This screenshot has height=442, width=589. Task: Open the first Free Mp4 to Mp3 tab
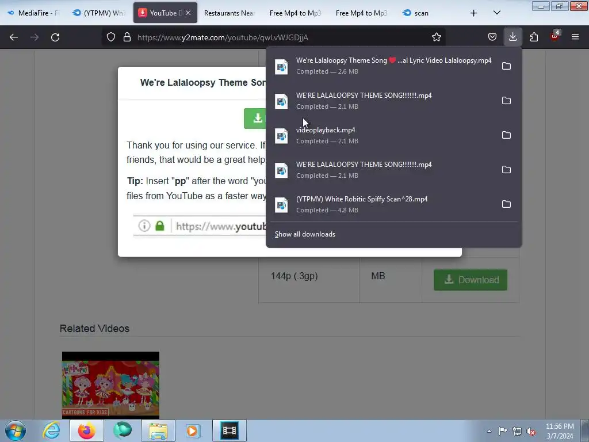[295, 13]
